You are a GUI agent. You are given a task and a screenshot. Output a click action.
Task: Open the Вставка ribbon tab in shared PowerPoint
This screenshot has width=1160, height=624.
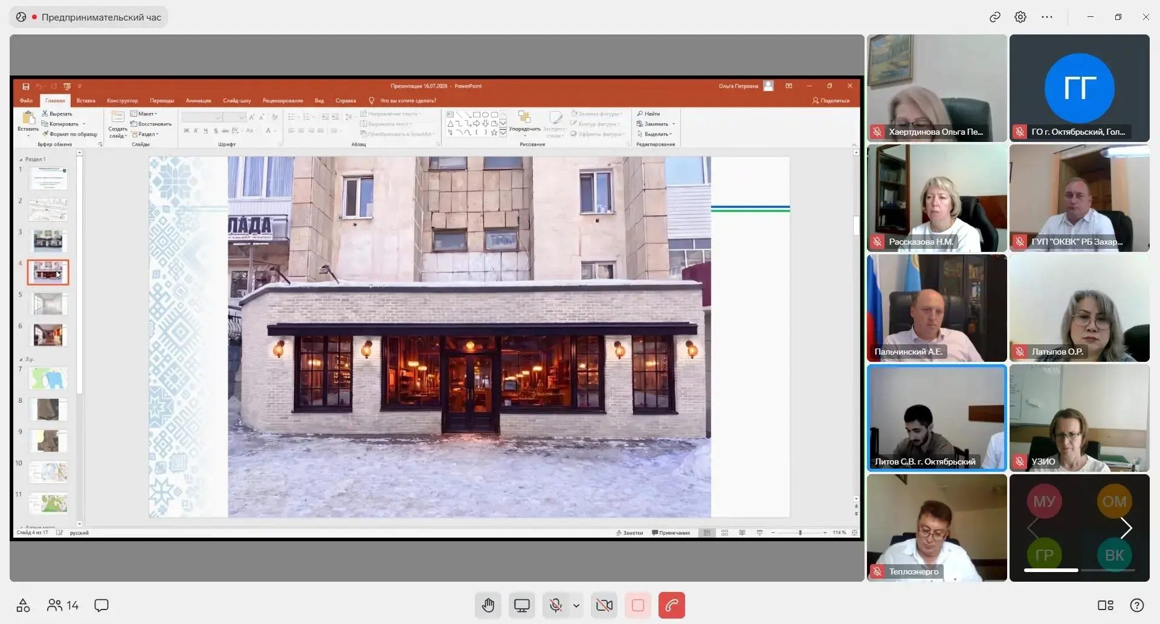86,100
